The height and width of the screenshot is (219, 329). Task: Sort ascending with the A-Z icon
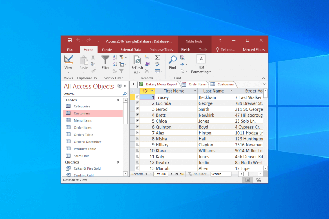coord(115,57)
